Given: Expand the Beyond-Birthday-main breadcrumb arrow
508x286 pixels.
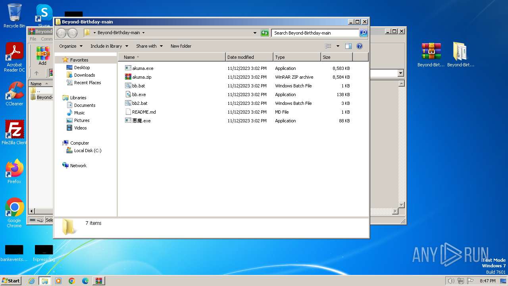Looking at the screenshot, I should click(x=143, y=33).
